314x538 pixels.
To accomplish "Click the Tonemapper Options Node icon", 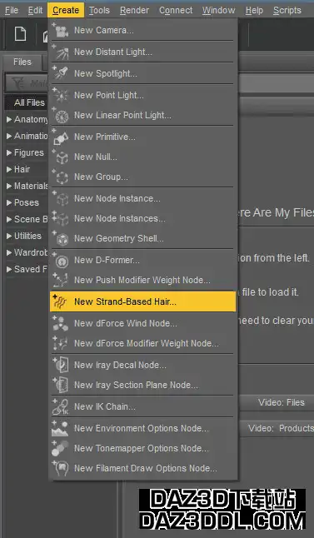I will [61, 448].
